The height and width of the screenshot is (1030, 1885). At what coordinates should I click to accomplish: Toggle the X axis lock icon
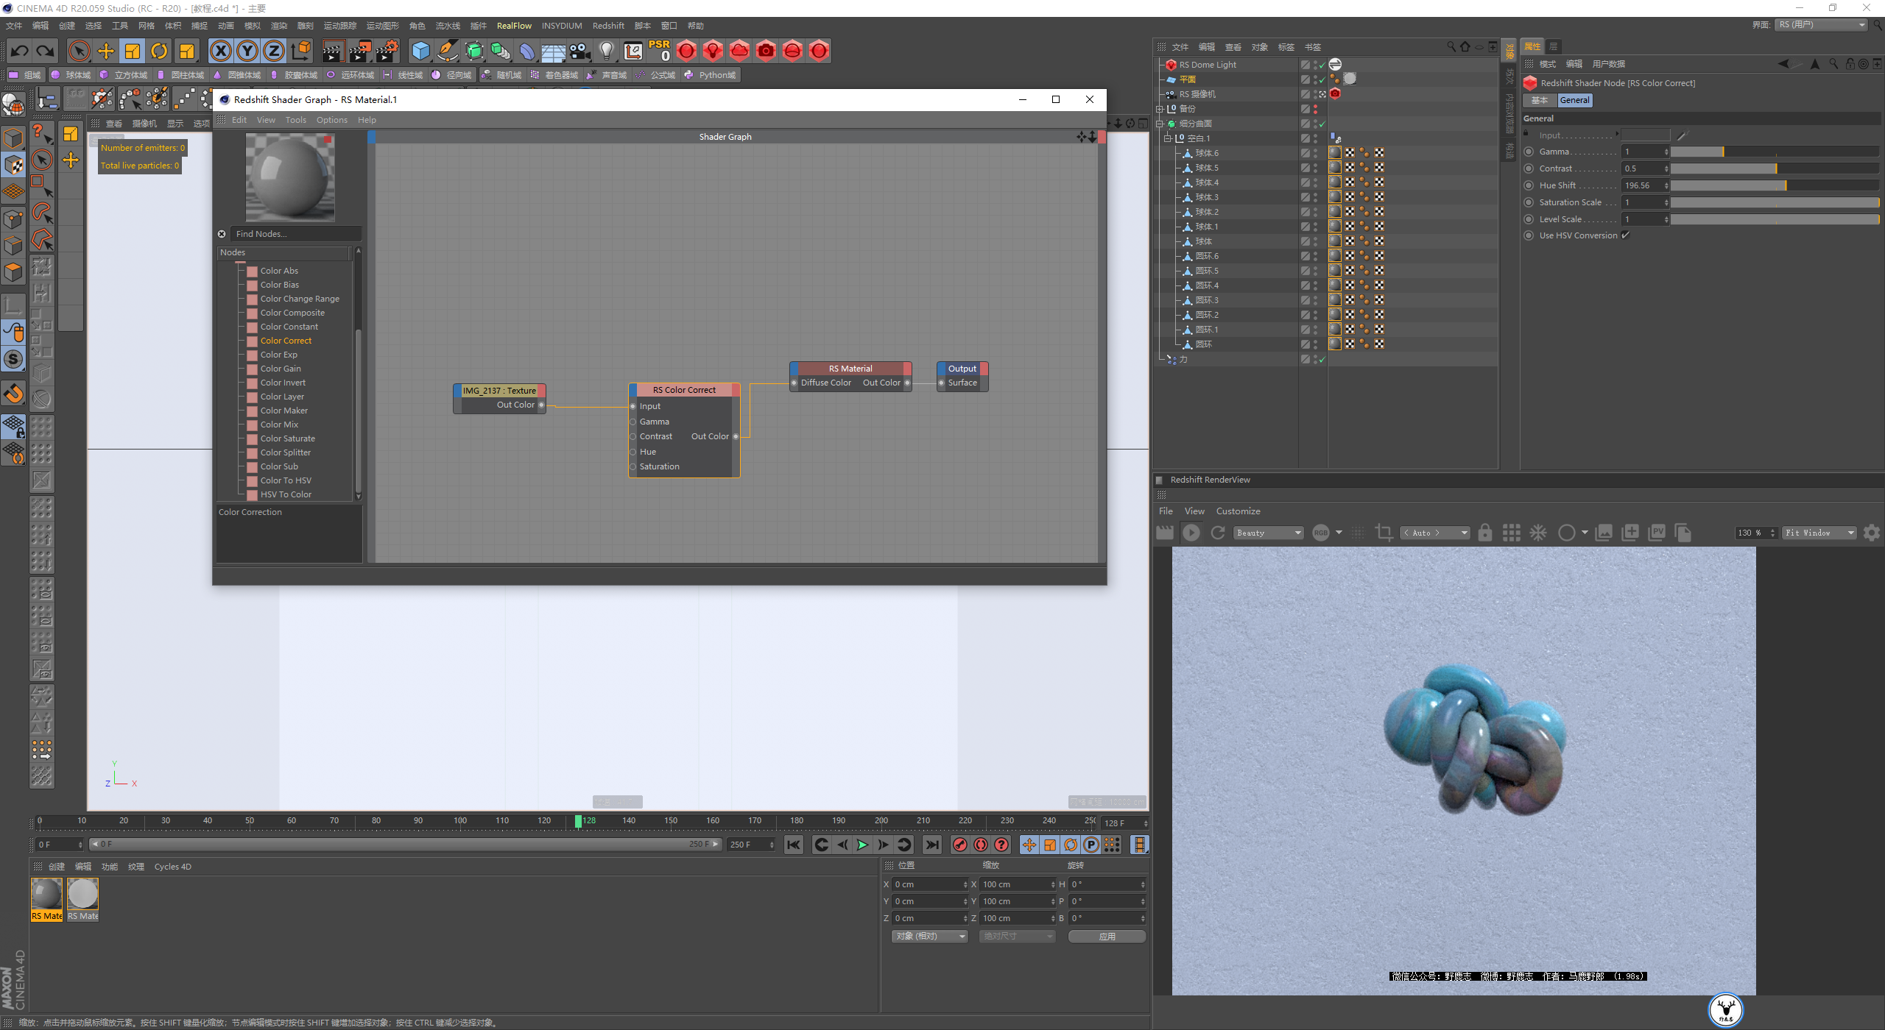(x=220, y=51)
